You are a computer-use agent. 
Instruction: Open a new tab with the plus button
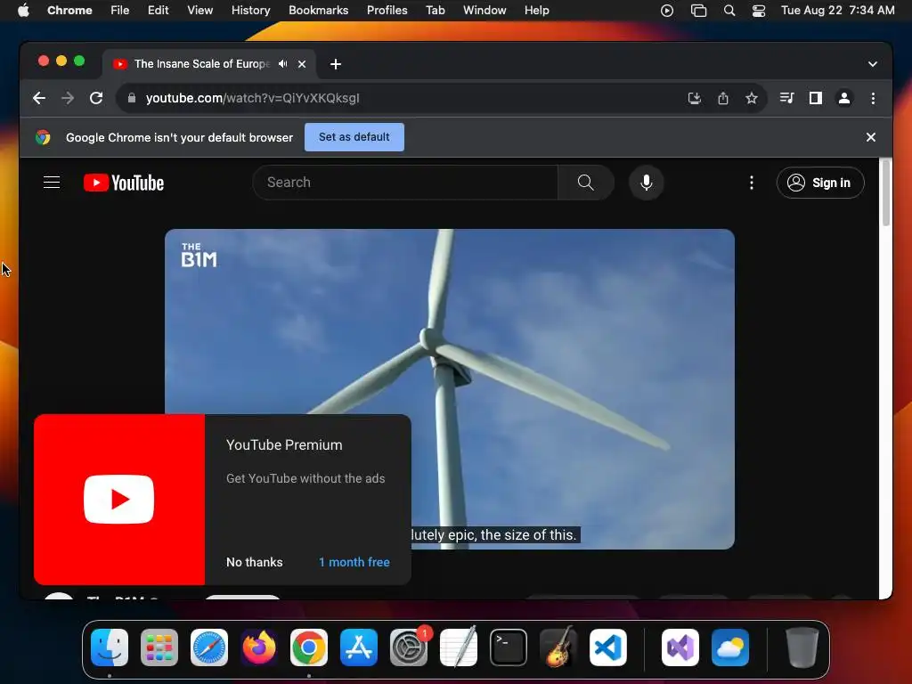pyautogui.click(x=336, y=64)
